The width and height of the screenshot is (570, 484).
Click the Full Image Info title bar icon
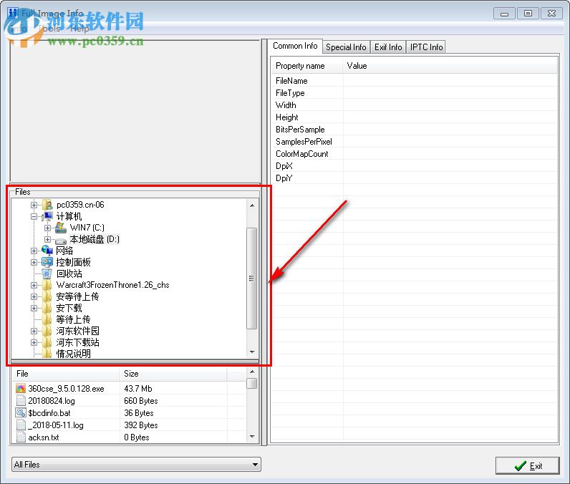tap(13, 13)
